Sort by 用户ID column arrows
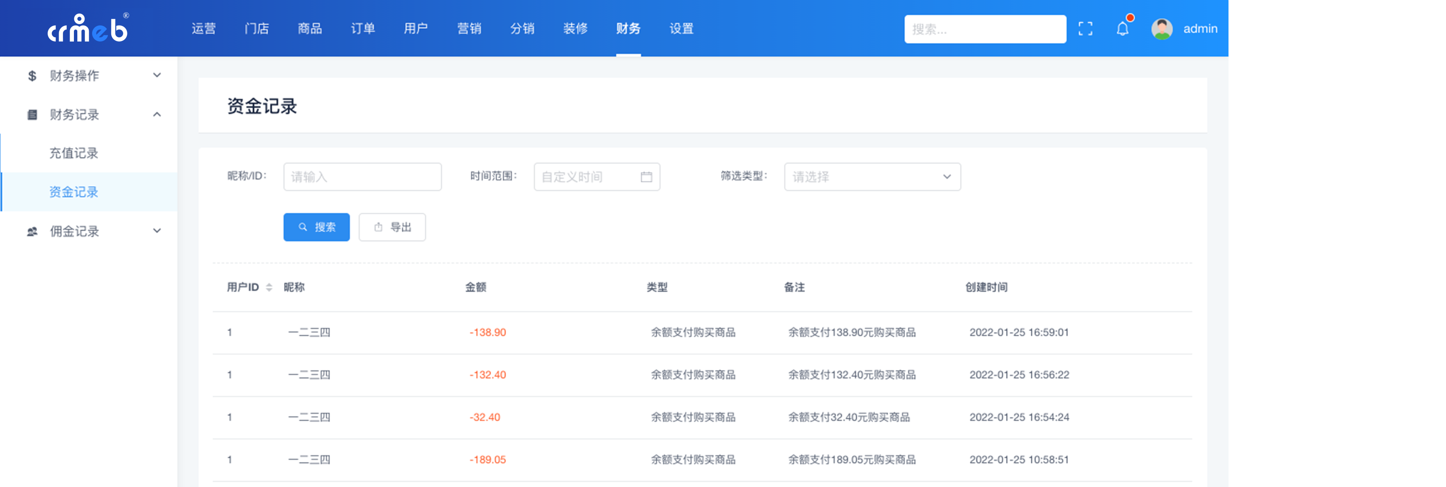The width and height of the screenshot is (1446, 487). [269, 287]
